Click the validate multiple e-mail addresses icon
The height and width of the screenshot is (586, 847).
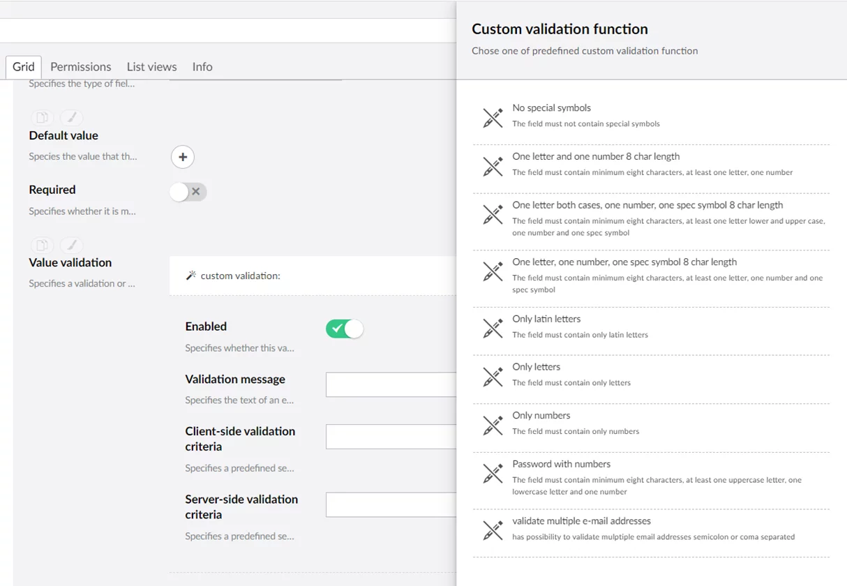coord(493,530)
